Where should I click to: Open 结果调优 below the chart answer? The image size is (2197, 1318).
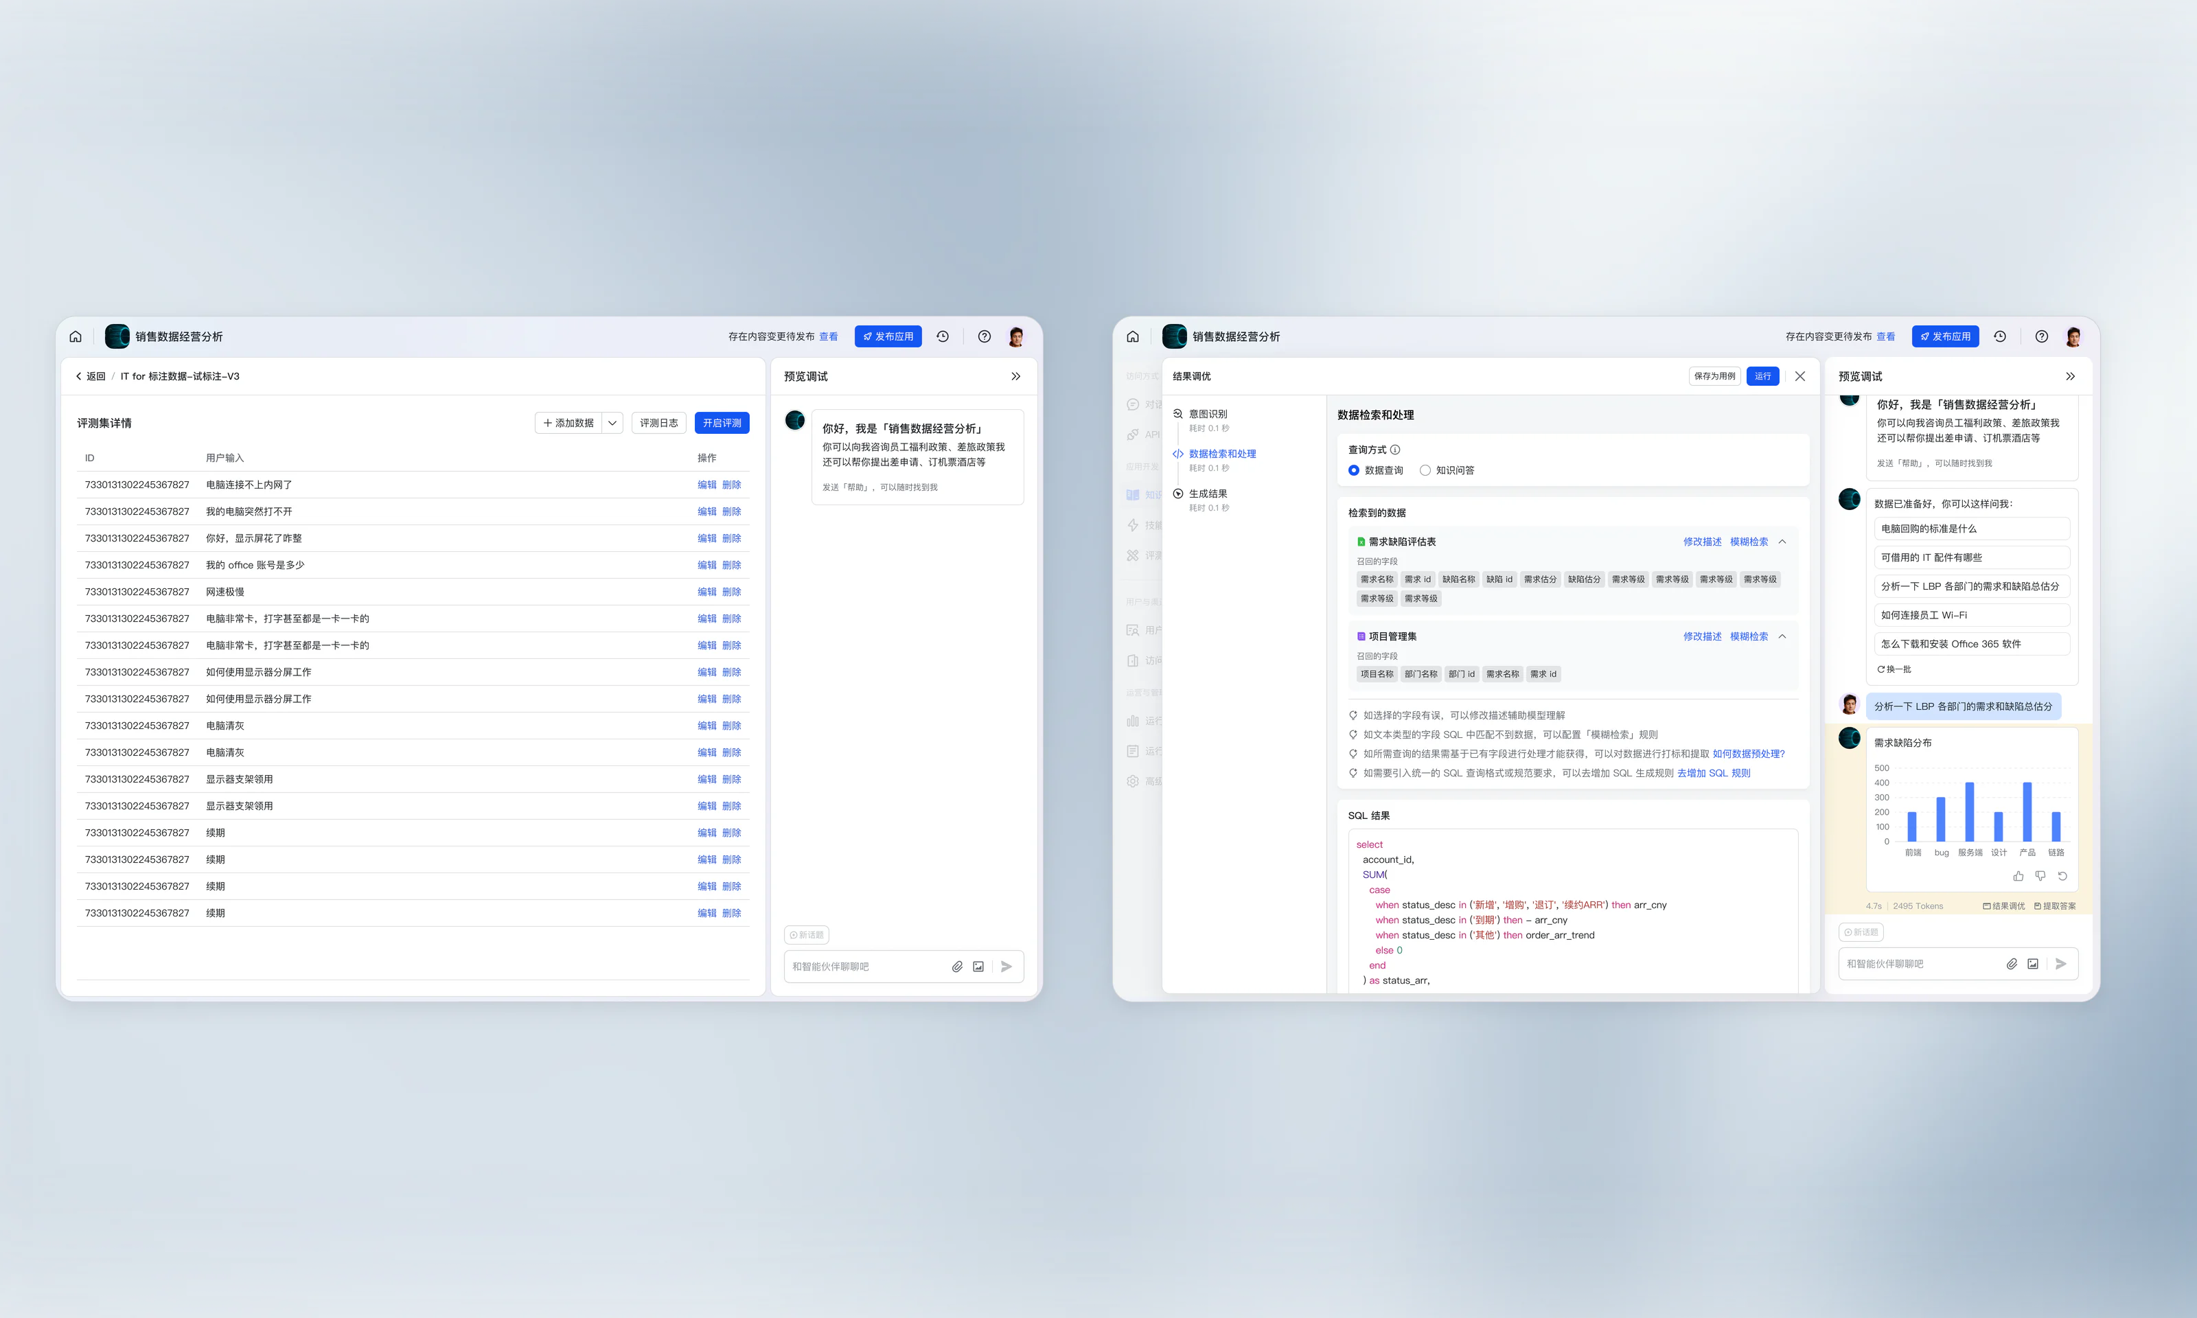(2003, 906)
